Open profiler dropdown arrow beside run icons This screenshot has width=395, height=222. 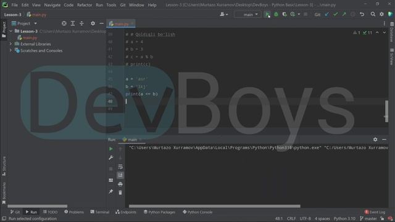tap(299, 14)
